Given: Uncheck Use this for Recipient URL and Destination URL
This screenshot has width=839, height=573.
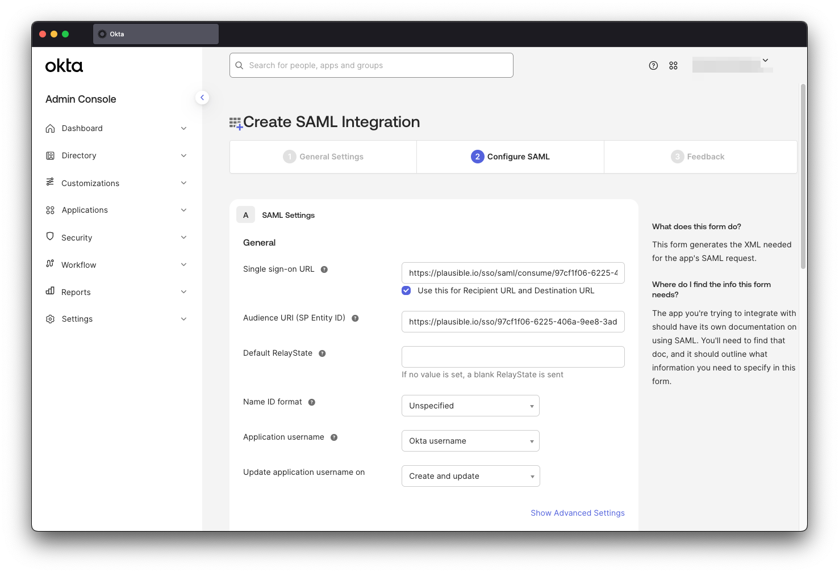Looking at the screenshot, I should click(x=406, y=290).
